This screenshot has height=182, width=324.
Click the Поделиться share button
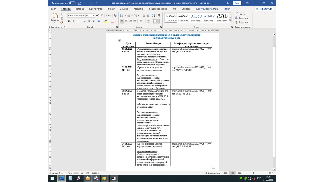264,9
